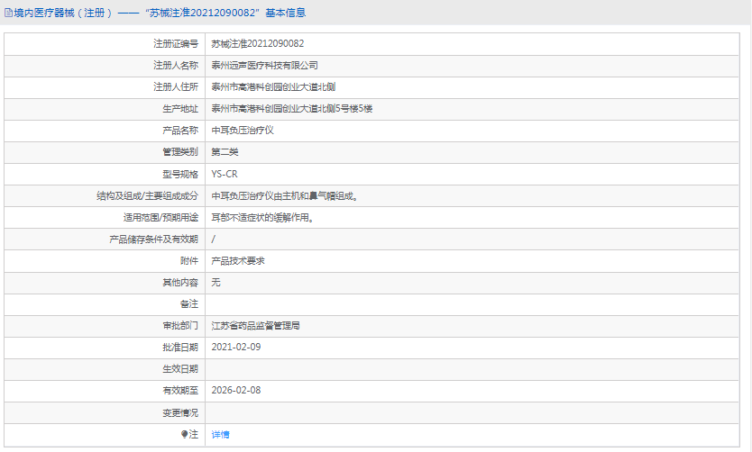Click product name 中耳负压治疗仪
752x452 pixels.
coord(243,131)
